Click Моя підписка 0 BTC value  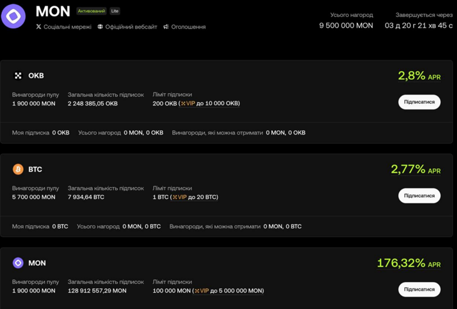[60, 226]
